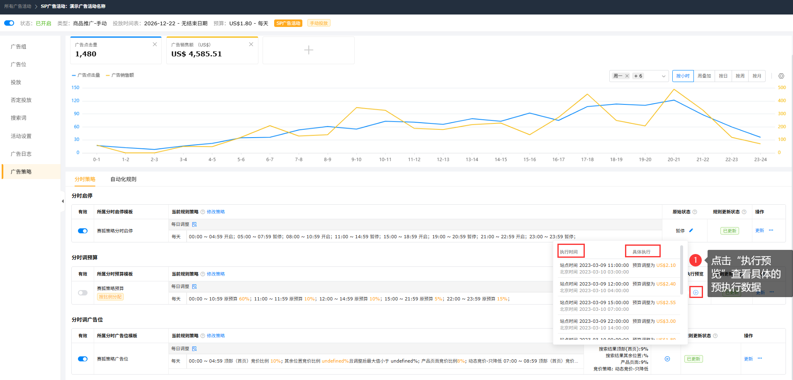The image size is (793, 380).
Task: Collapse the left sidebar with arrow handle
Action: pos(63,201)
